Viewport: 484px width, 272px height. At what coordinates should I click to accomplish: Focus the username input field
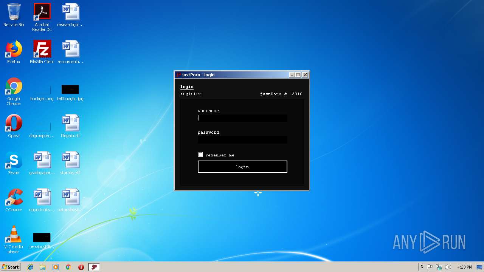(242, 118)
